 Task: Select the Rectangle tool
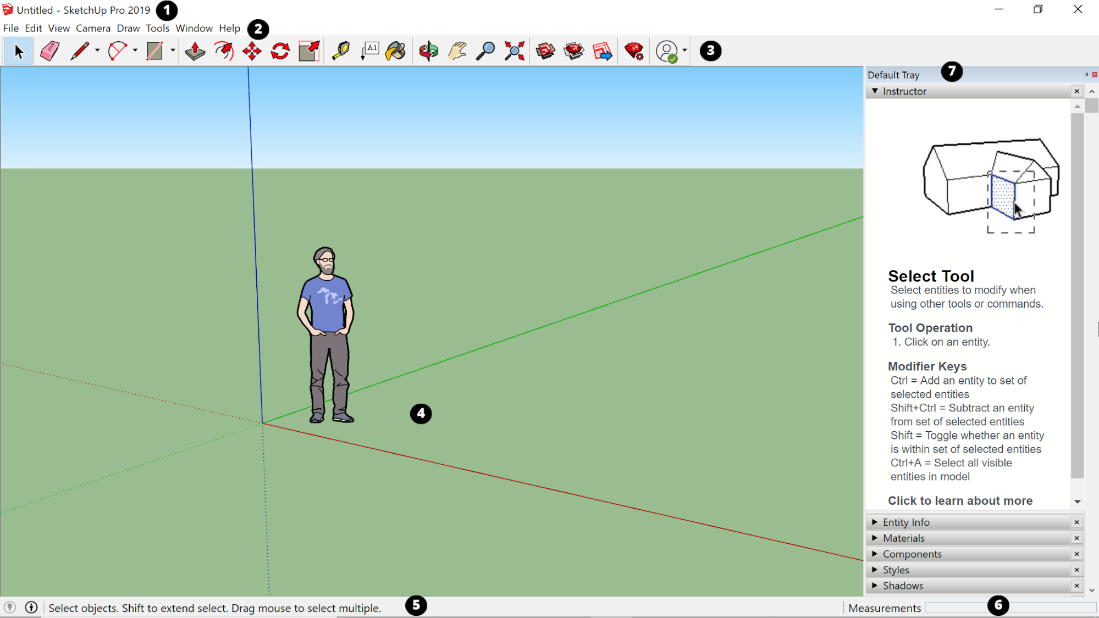click(x=154, y=51)
